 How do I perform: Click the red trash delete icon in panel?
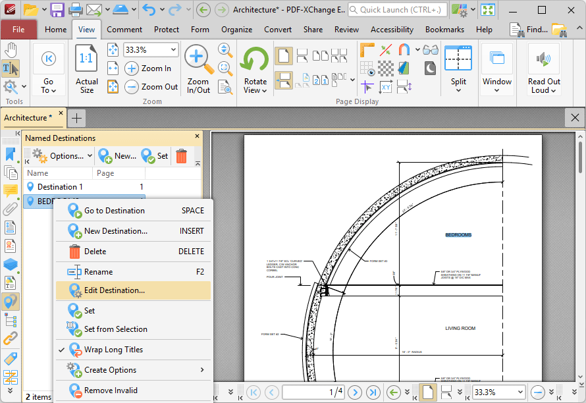(x=181, y=156)
